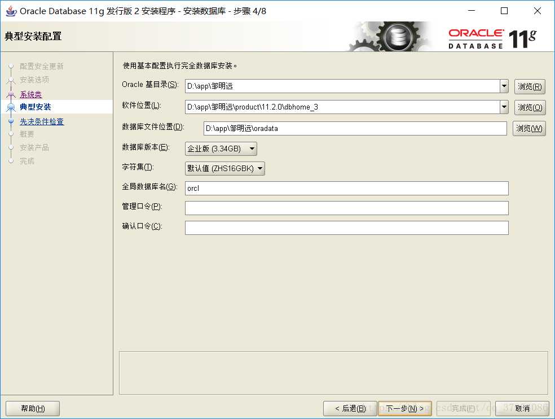Click 浏览(W) button for database files
Image resolution: width=555 pixels, height=419 pixels.
529,128
